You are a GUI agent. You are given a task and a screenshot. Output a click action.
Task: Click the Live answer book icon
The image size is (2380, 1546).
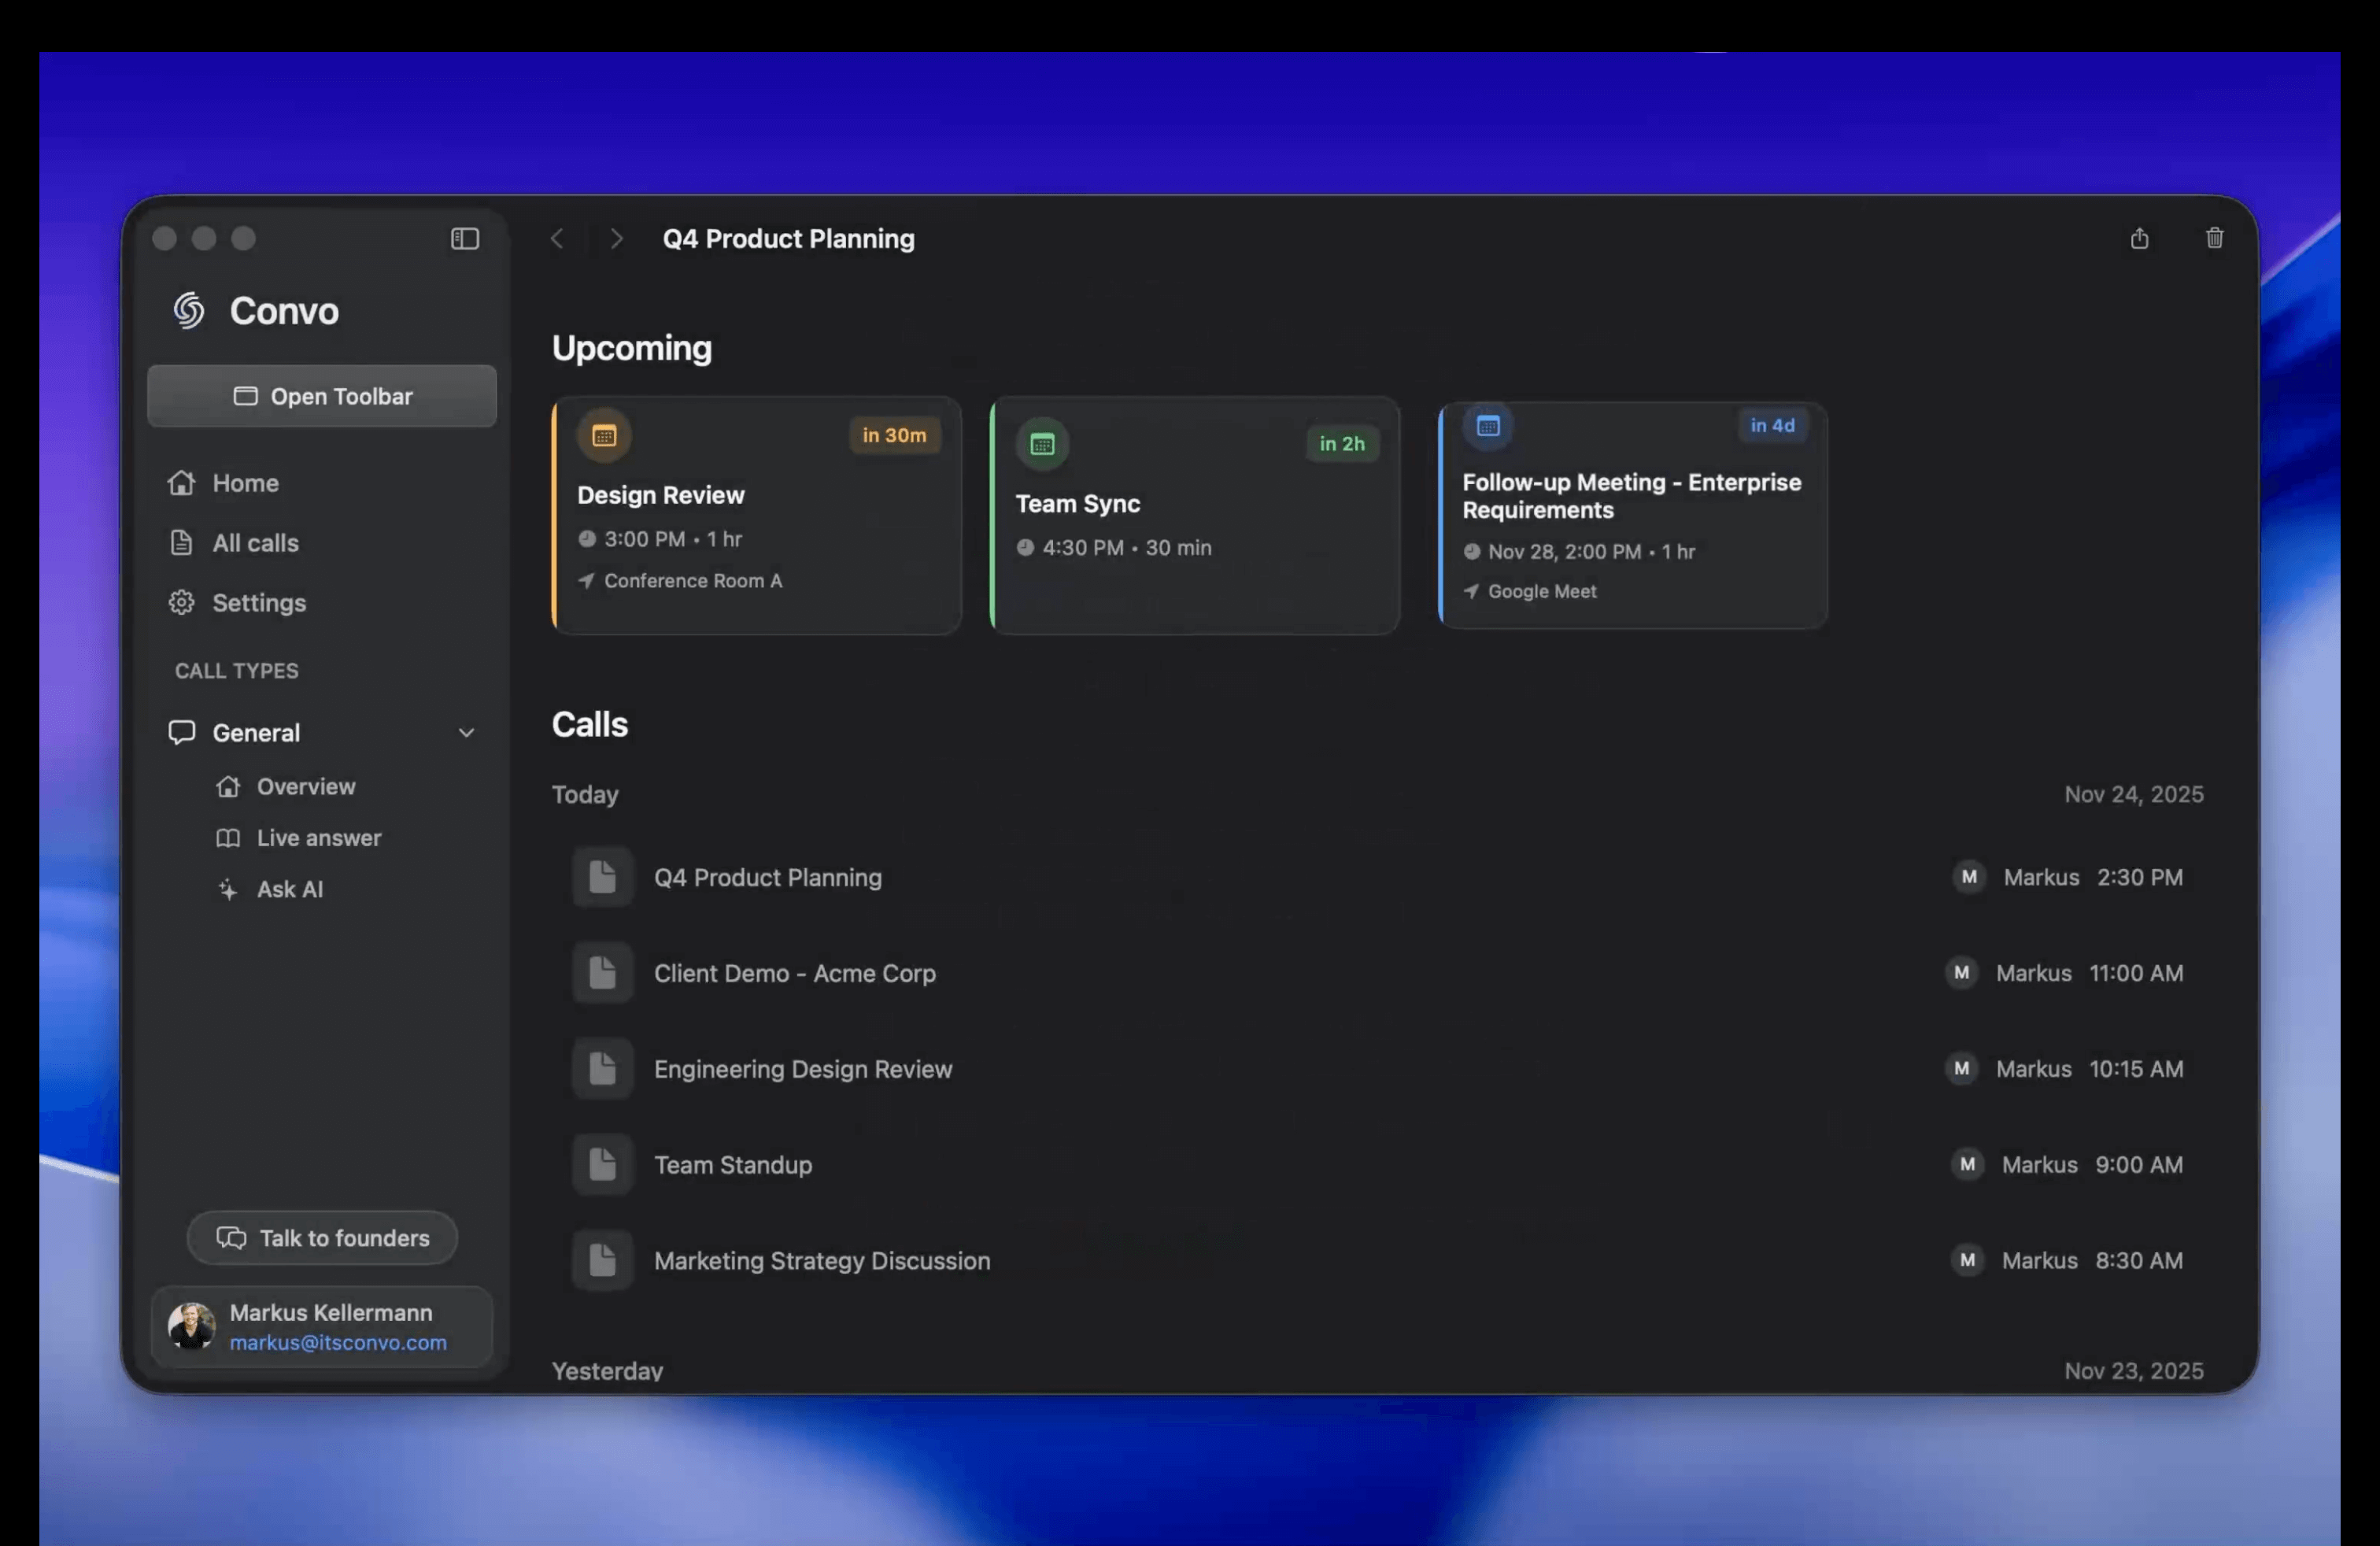coord(228,838)
